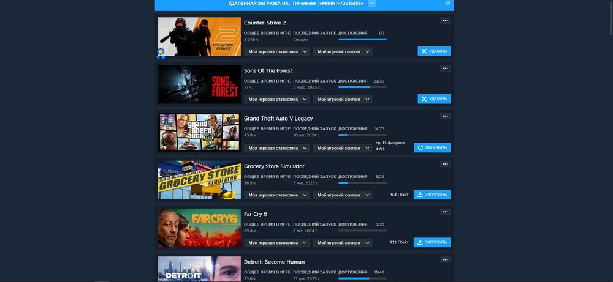Expand GTA V Legacy 'Мой игровой контент' dropdown

point(343,148)
